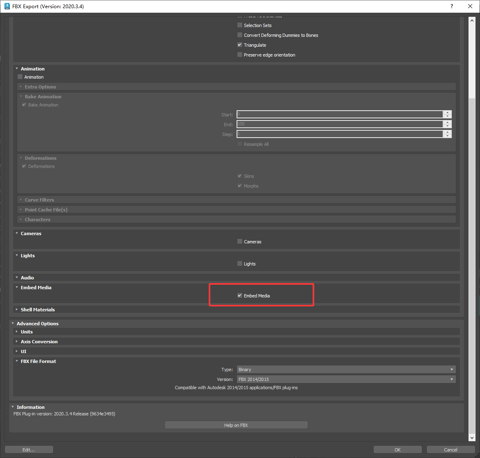The image size is (480, 458).
Task: Open the file Type dropdown showing Binary
Action: click(346, 370)
